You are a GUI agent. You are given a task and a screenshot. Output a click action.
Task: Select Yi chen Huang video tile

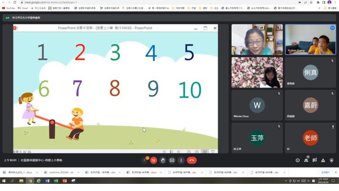click(310, 39)
